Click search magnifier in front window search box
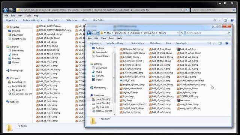The image size is (240, 135). click(x=229, y=33)
